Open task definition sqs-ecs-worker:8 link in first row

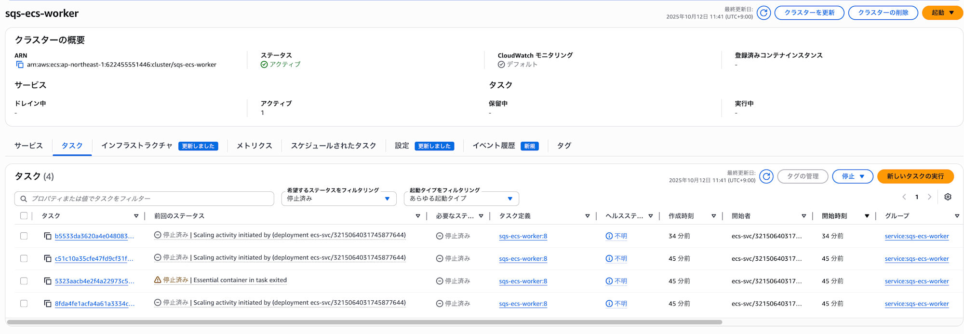pos(523,236)
